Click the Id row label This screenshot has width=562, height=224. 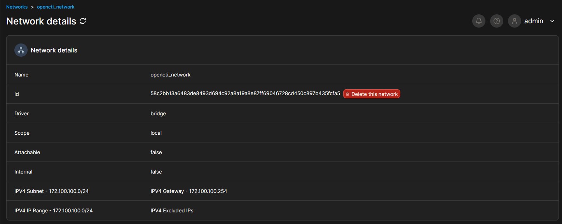pyautogui.click(x=17, y=94)
